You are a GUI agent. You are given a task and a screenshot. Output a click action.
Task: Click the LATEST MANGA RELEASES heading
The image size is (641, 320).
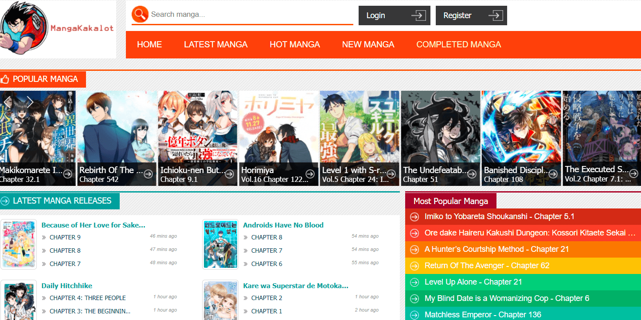click(x=62, y=201)
